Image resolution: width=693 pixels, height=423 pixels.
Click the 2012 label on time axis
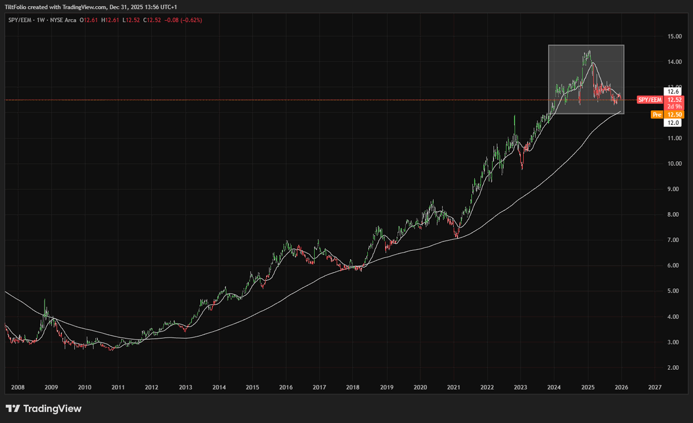coord(151,388)
